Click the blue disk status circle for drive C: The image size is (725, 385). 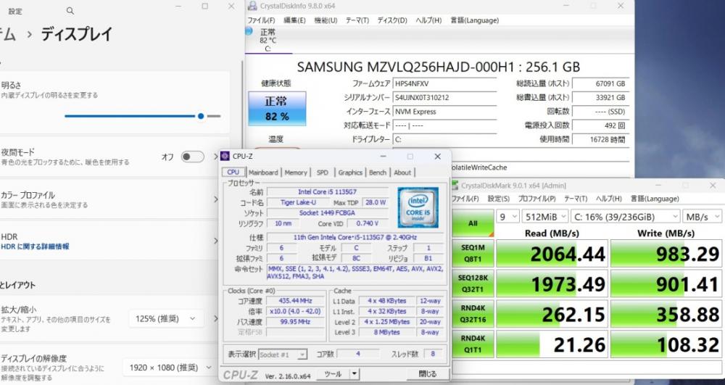[249, 31]
